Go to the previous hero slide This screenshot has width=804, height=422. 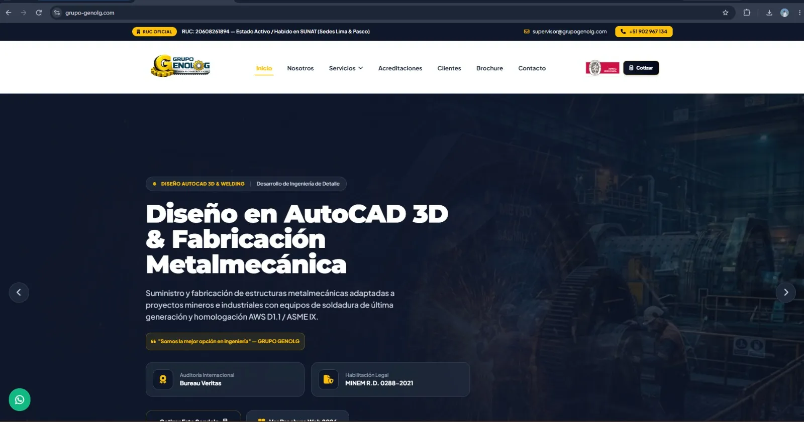click(x=19, y=292)
